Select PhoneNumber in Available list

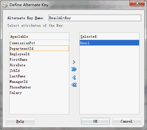39,87
